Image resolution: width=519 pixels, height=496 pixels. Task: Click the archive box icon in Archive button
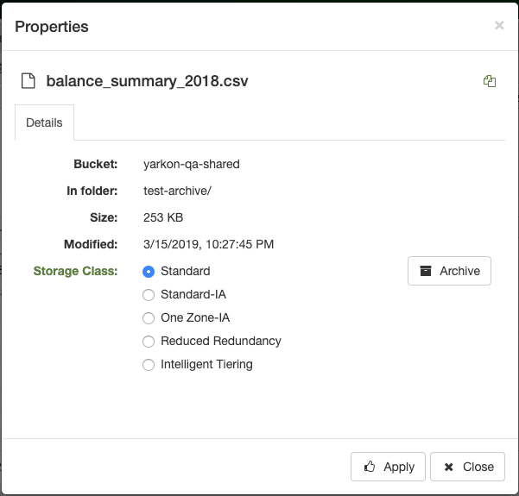coord(425,271)
